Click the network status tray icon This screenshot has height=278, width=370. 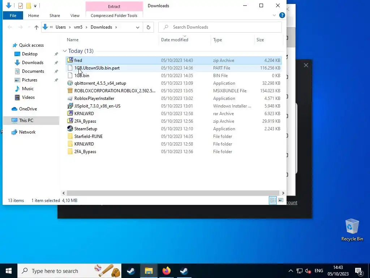(300, 271)
